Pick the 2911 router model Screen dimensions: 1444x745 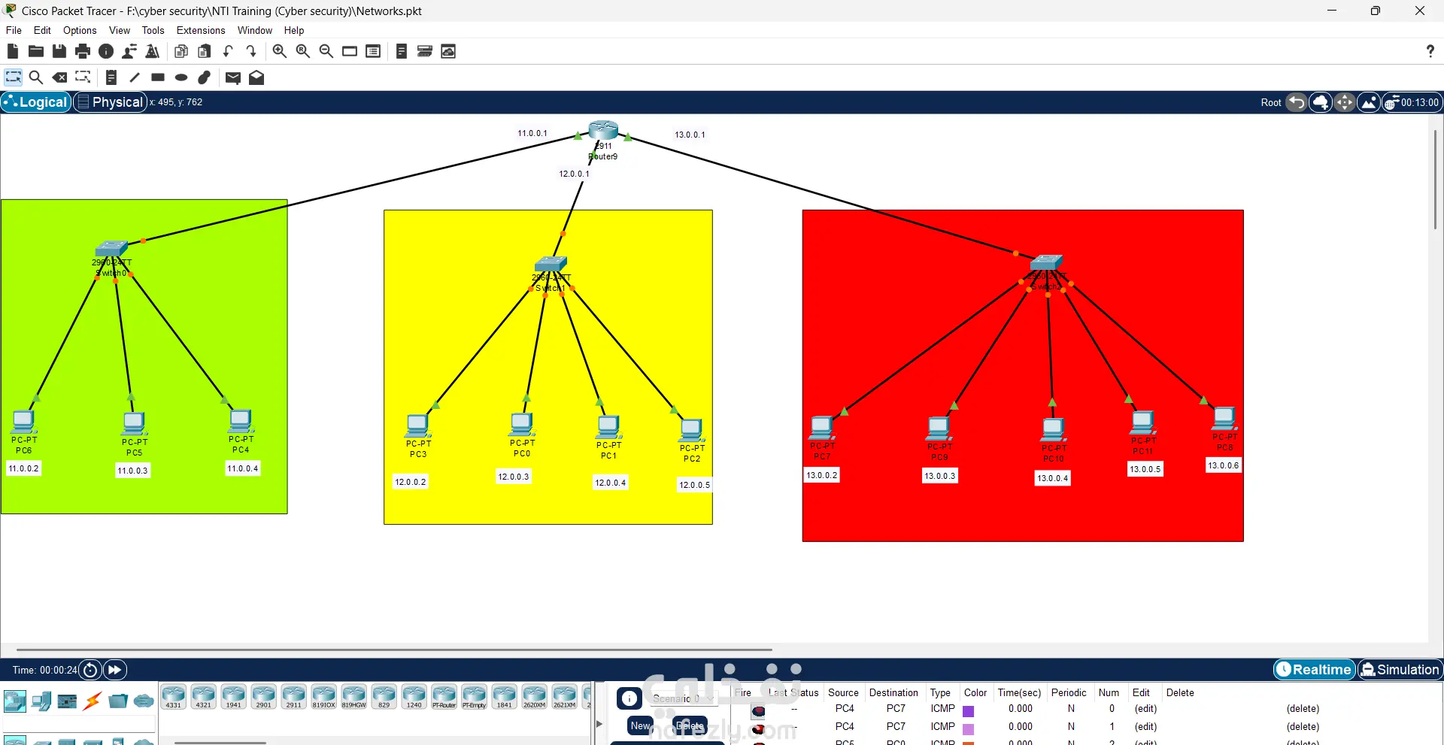coord(293,697)
